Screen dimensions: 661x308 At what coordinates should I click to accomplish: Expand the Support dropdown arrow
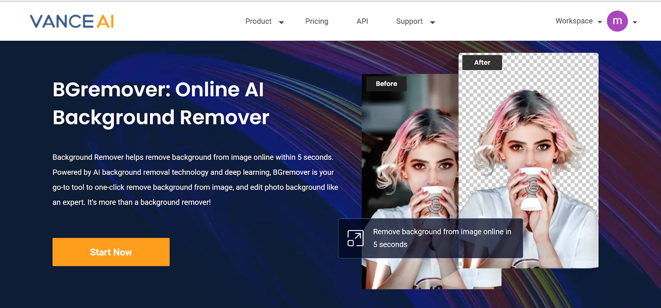(x=433, y=22)
